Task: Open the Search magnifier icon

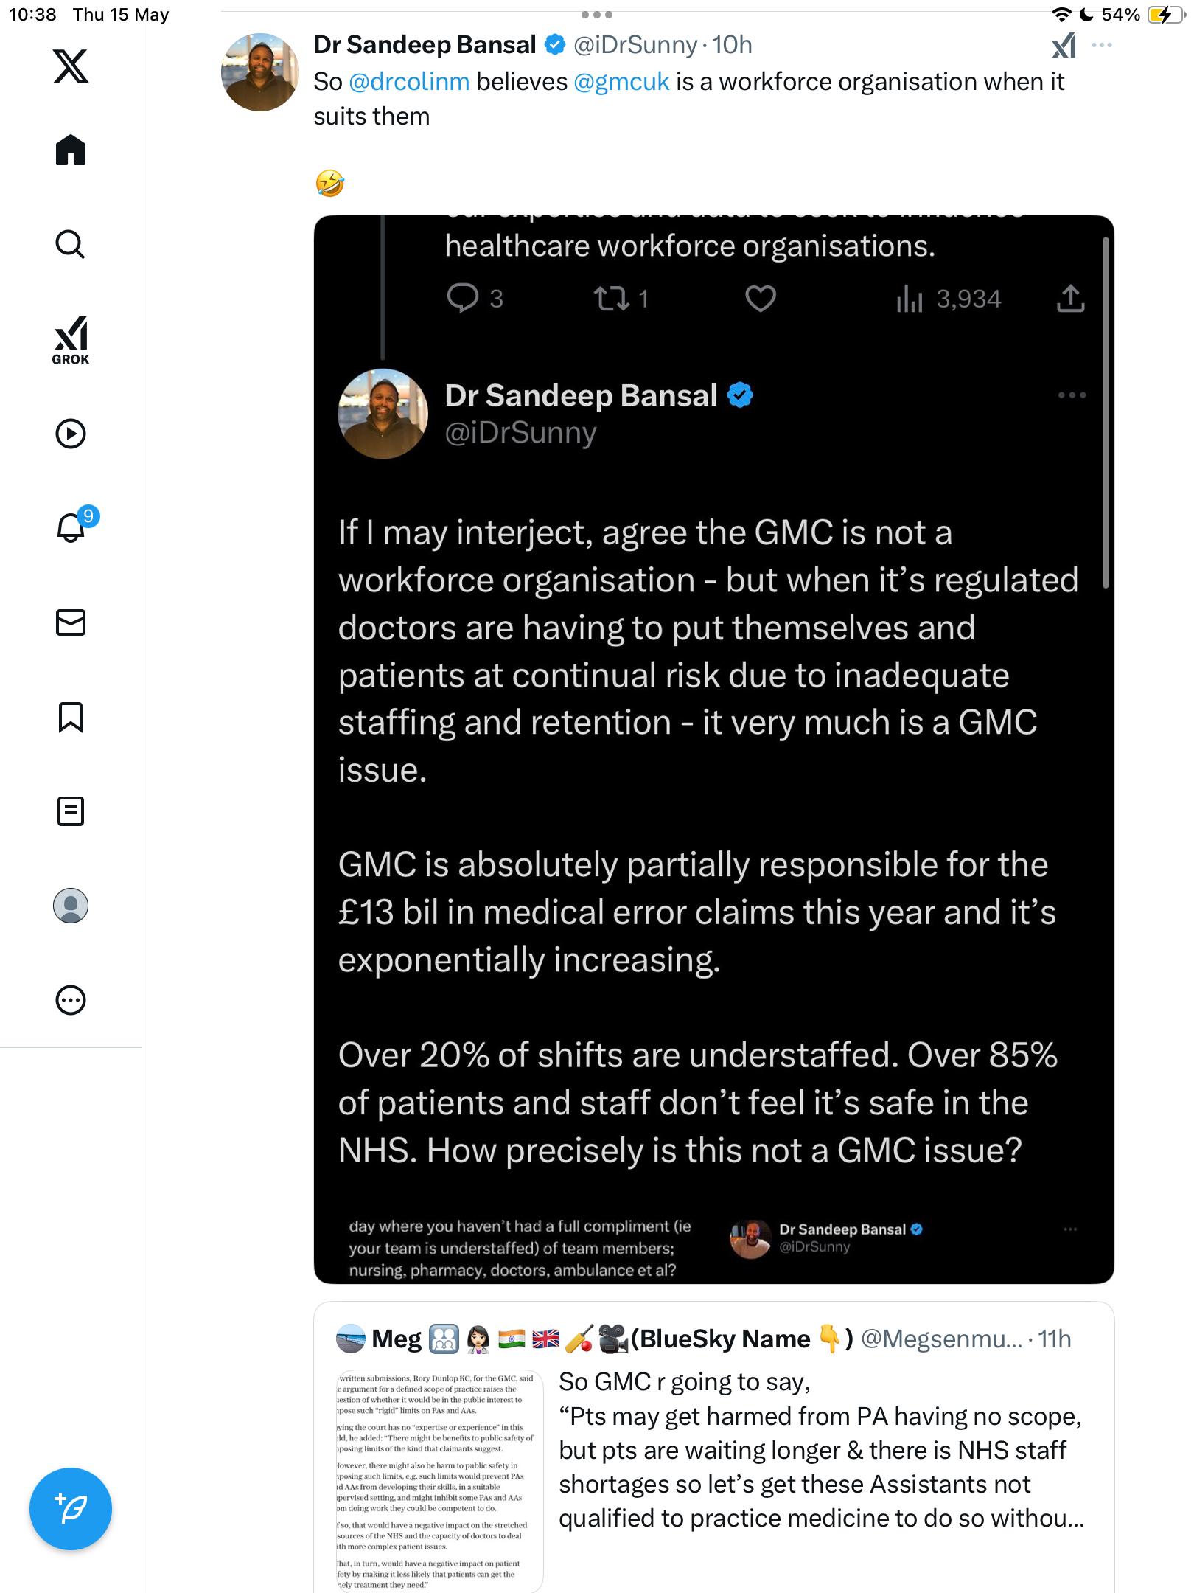Action: 71,244
